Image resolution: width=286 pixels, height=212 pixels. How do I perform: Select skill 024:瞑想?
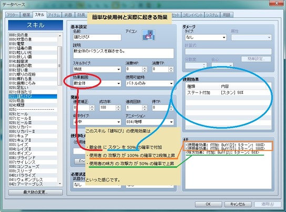coord(33,105)
